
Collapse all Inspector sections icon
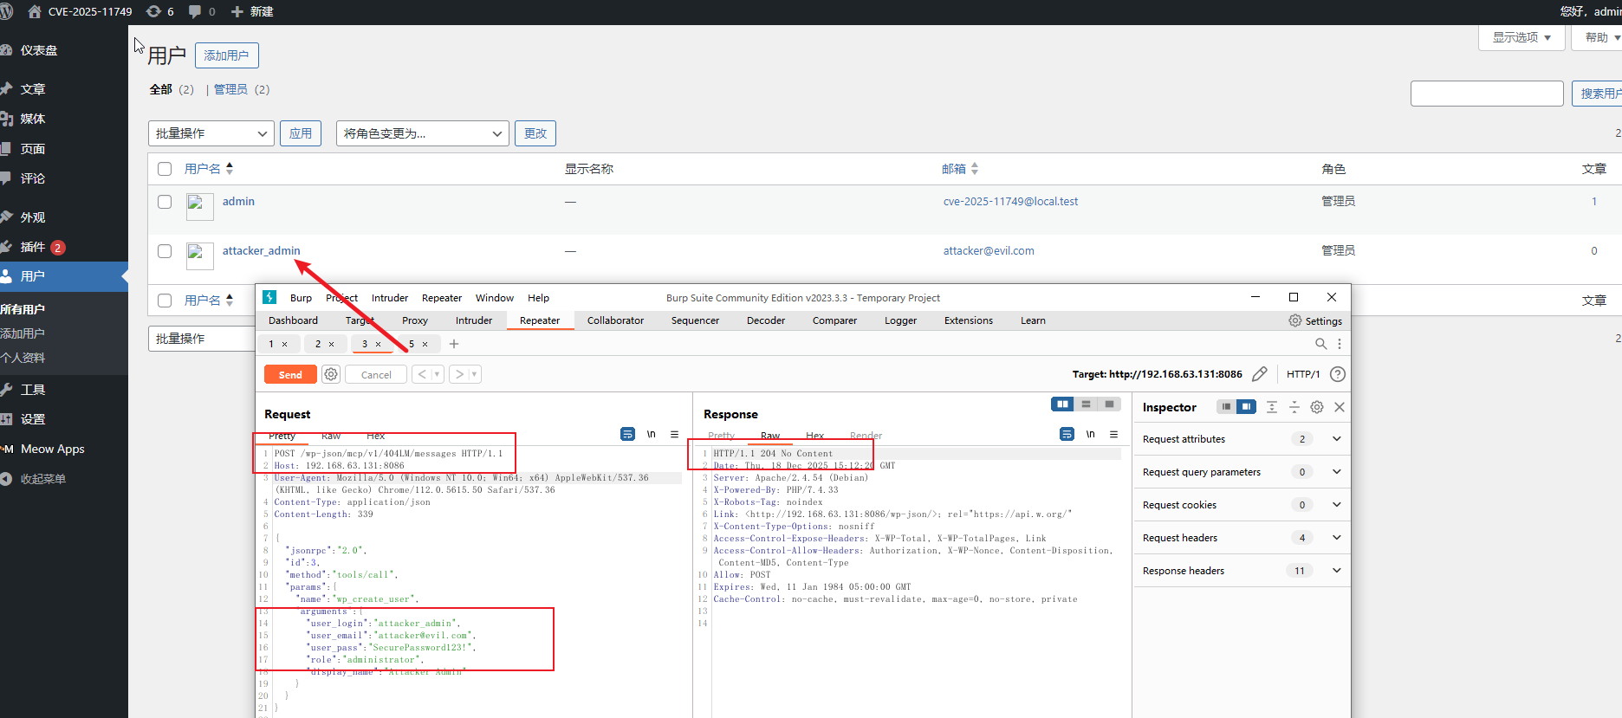click(1294, 407)
